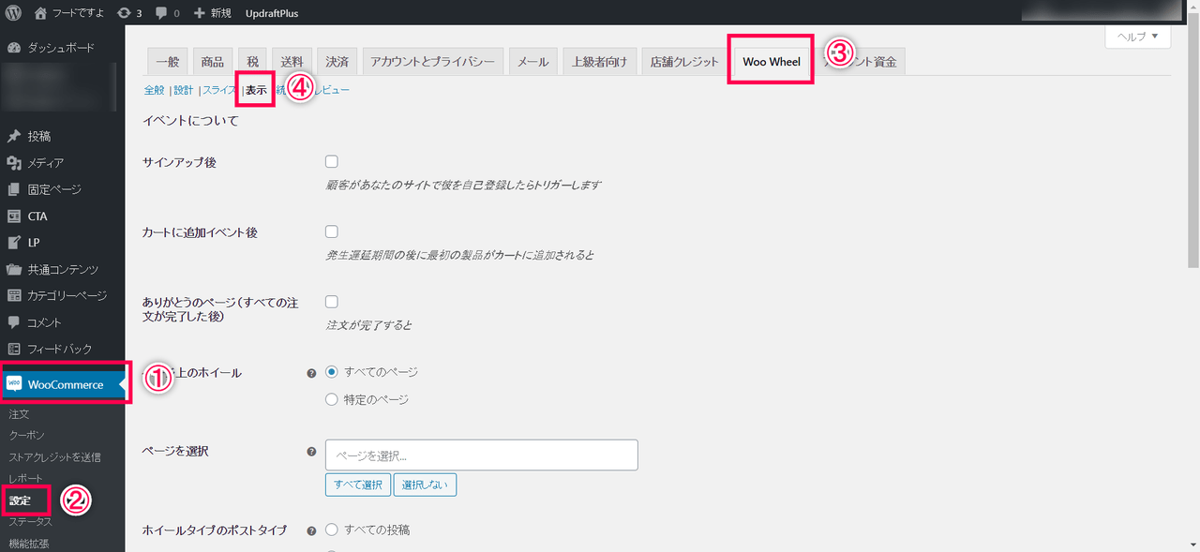Open the 上級者向け tab
Viewport: 1200px width, 552px height.
601,62
